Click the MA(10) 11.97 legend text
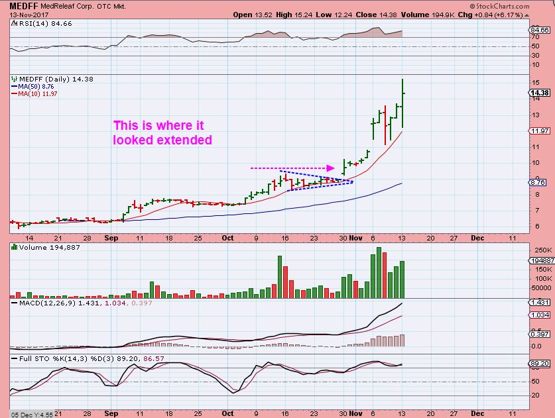Screen dimensions: 555x418 (x=38, y=94)
